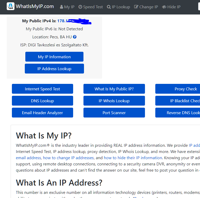Open the location help question mark icon
The width and height of the screenshot is (200, 198).
[75, 37]
